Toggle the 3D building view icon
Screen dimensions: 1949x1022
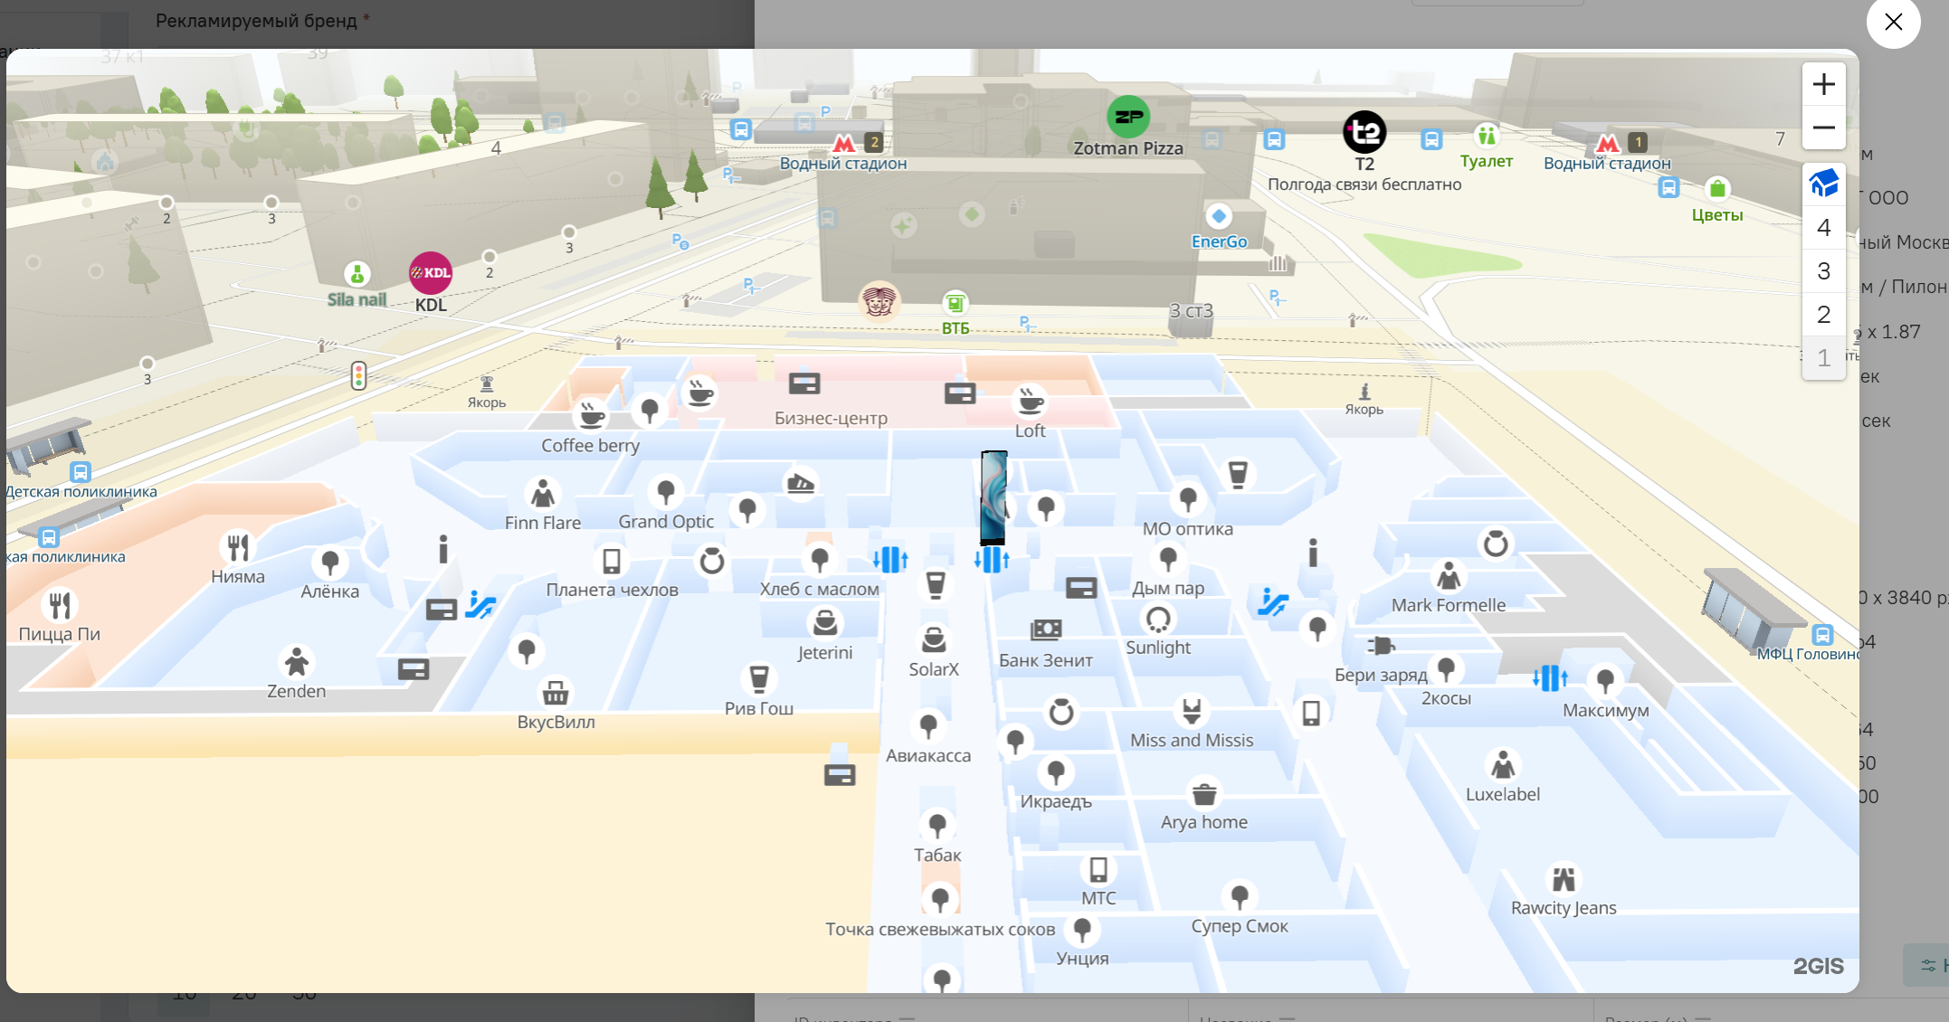1823,184
